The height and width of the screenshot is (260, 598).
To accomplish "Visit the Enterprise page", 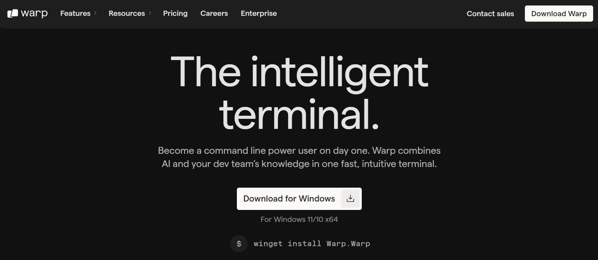I will click(259, 13).
